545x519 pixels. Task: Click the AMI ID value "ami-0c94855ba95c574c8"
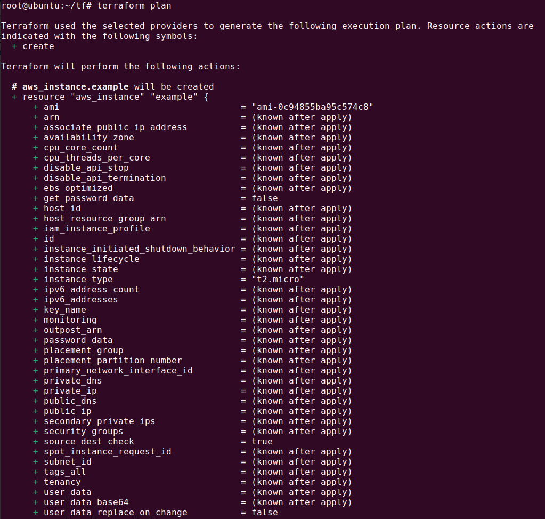point(312,107)
